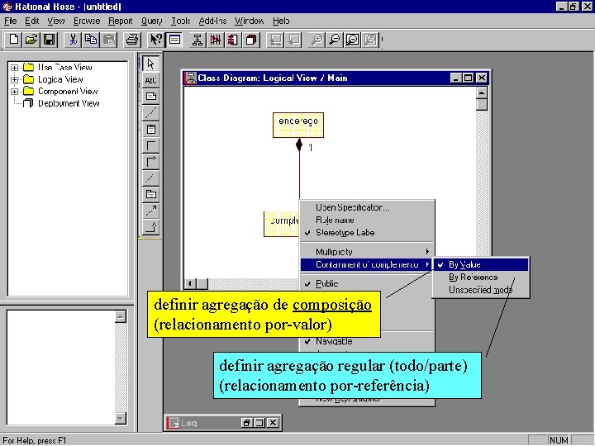
Task: Browse class diagram toolbar icon
Action: (x=197, y=40)
